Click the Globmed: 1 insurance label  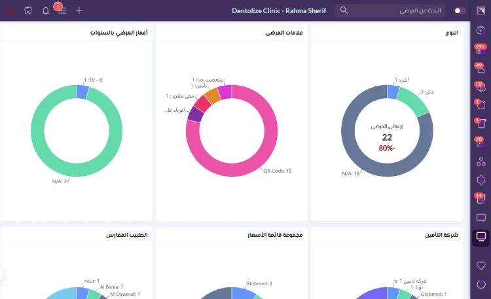pos(433,294)
